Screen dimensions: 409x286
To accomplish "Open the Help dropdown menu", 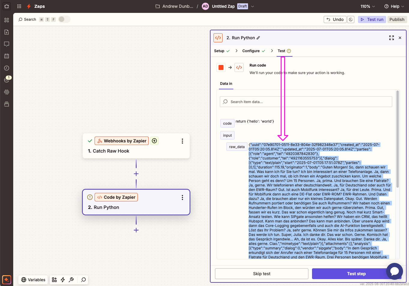I will (x=394, y=6).
